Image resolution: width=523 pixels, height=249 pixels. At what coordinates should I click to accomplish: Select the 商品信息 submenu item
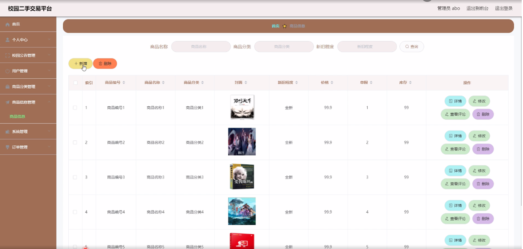click(17, 117)
